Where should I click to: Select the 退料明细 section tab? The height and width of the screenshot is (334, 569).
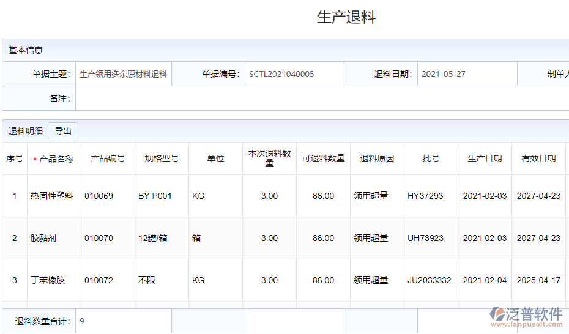(x=26, y=131)
